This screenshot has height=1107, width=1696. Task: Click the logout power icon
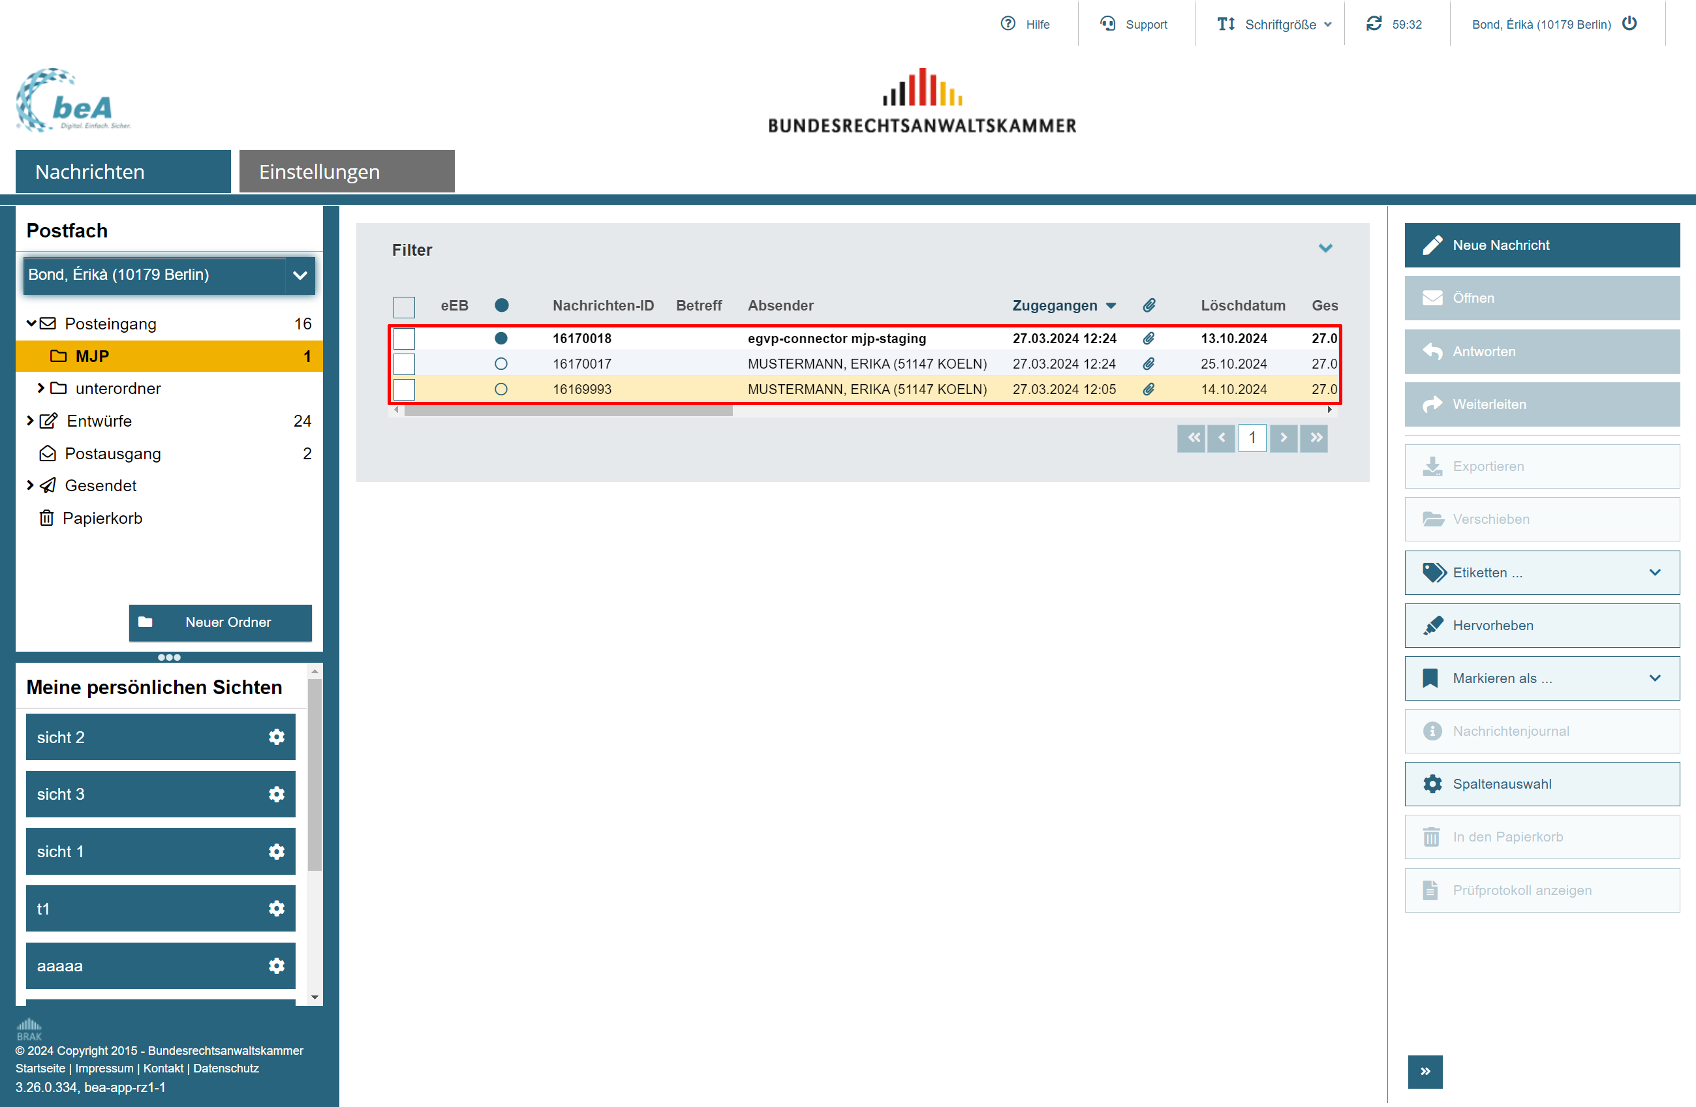(1629, 23)
